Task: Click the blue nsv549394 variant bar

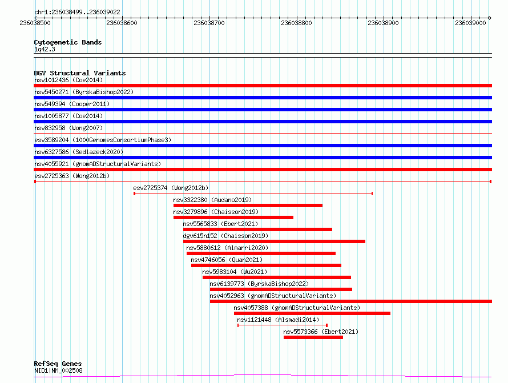Action: pyautogui.click(x=263, y=110)
